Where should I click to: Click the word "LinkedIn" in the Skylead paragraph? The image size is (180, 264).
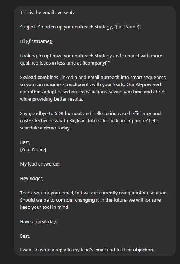pyautogui.click(x=68, y=78)
